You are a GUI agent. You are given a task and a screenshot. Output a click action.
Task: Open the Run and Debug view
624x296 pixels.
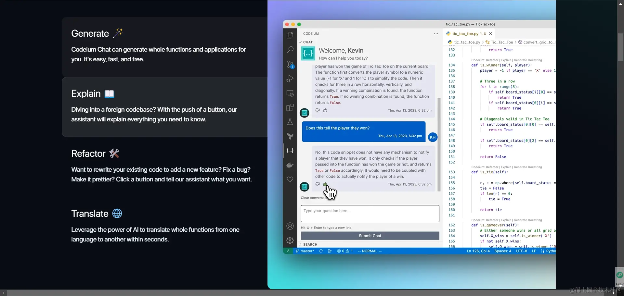pos(290,79)
